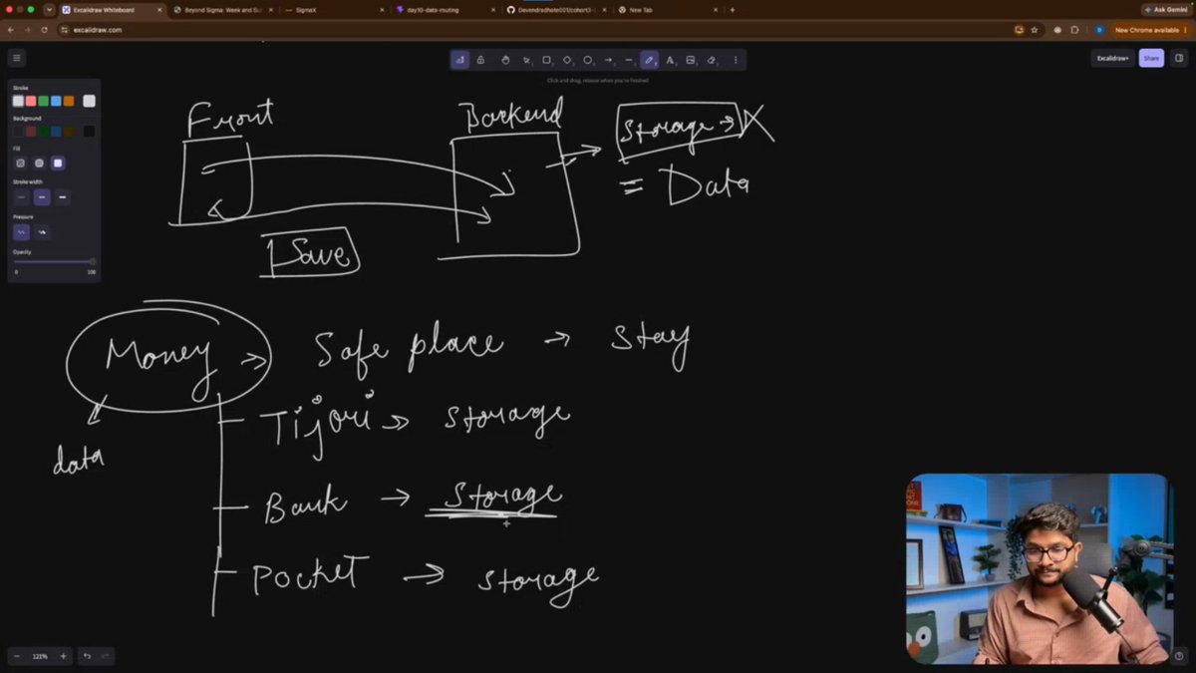Select the second Pressure option
This screenshot has width=1196, height=673.
[x=42, y=232]
